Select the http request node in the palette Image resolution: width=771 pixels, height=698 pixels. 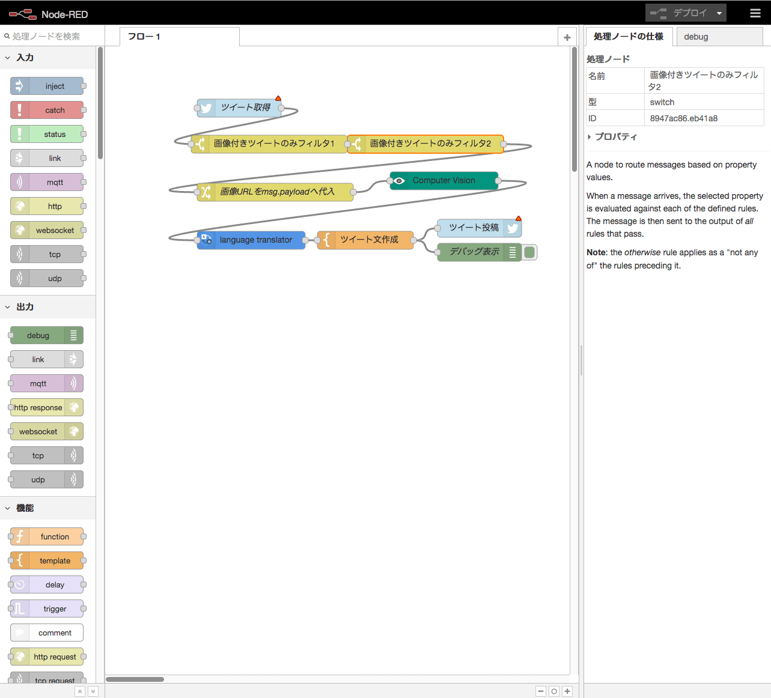[47, 657]
